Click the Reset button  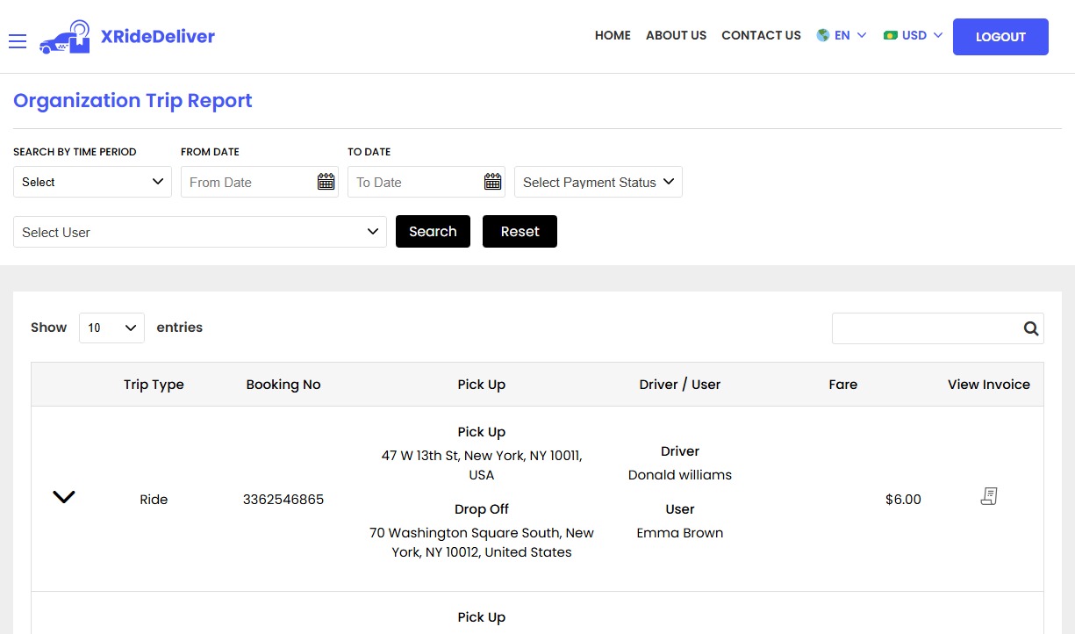click(x=520, y=232)
